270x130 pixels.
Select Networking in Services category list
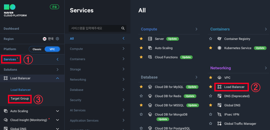(x=97, y=80)
